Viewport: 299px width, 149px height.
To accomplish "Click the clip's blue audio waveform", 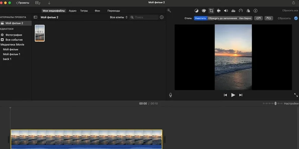I will click(x=86, y=147).
